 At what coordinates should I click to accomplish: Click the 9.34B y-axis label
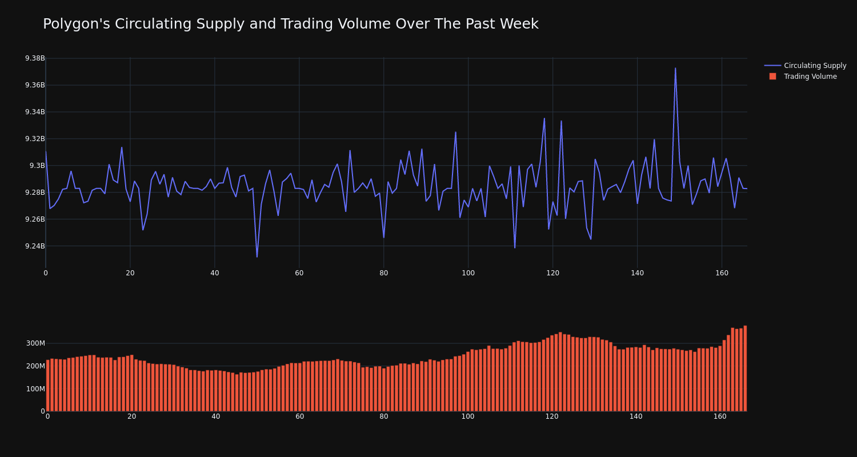[35, 112]
